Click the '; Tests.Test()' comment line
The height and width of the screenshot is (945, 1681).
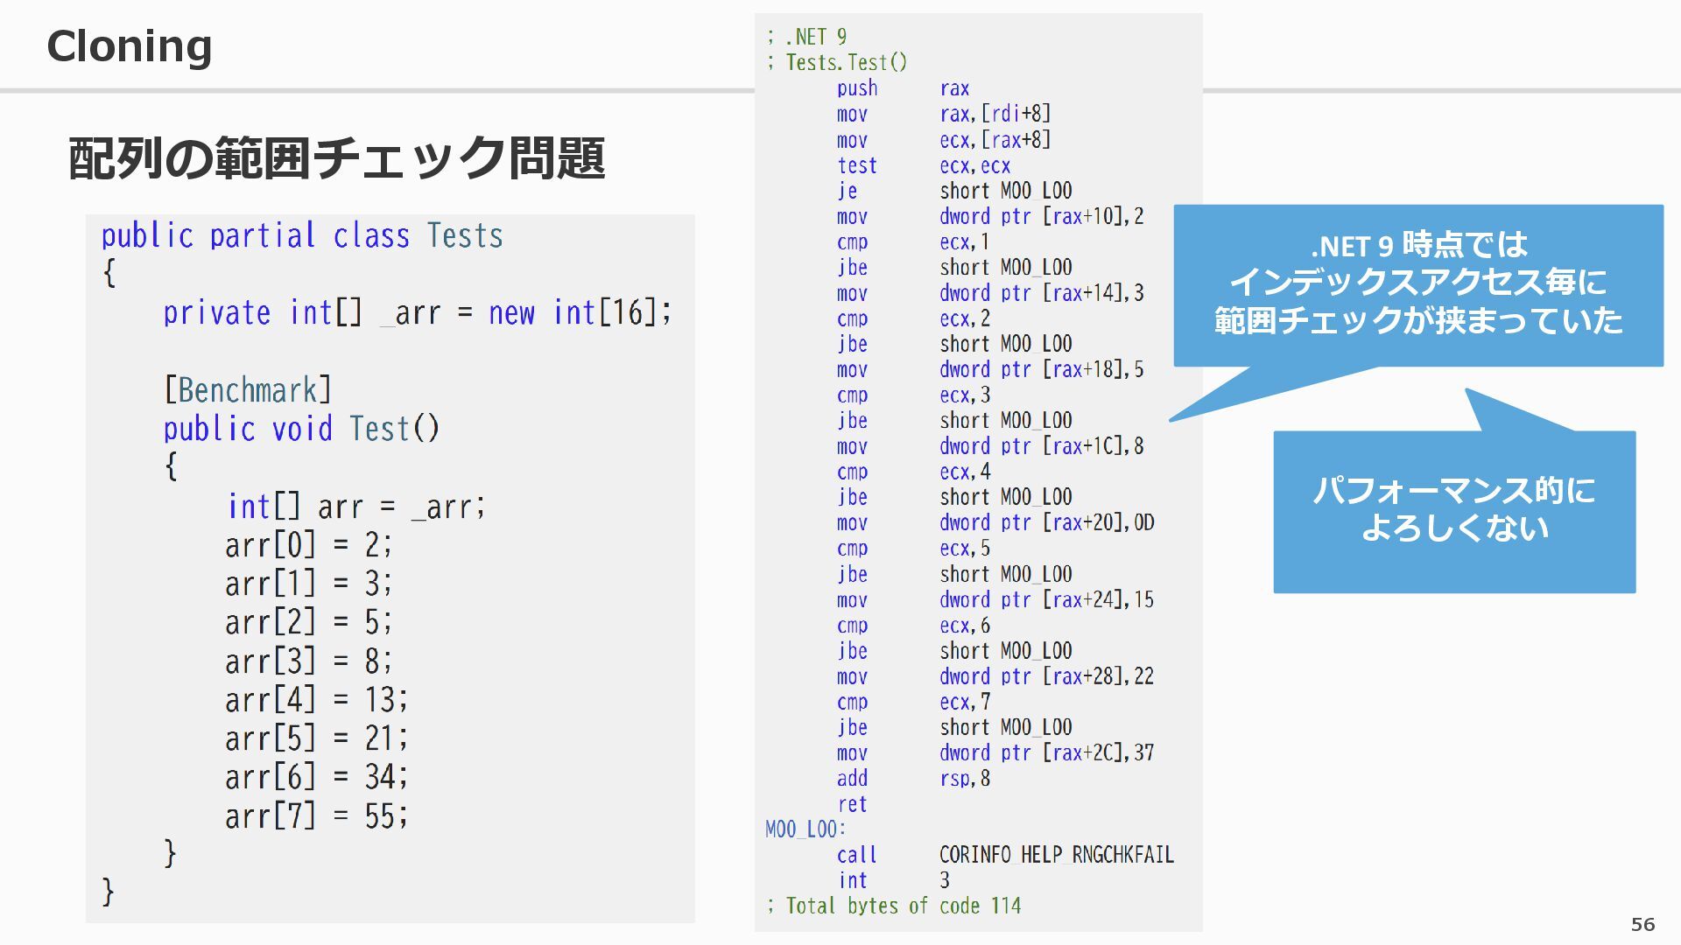tap(837, 63)
